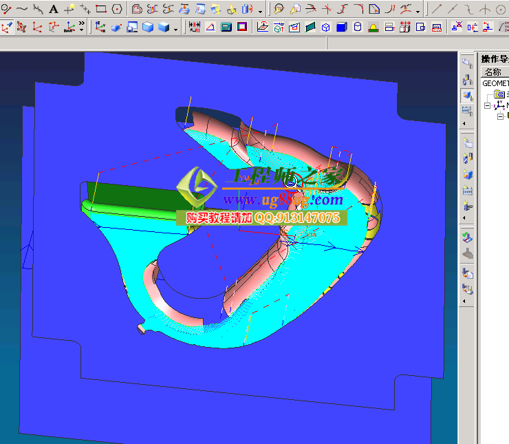This screenshot has height=444, width=509.
Task: Click the blue solid Block feature icon
Action: pyautogui.click(x=341, y=28)
